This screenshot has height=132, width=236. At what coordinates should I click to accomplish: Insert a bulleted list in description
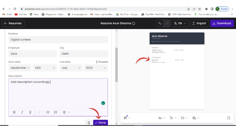(x=48, y=112)
